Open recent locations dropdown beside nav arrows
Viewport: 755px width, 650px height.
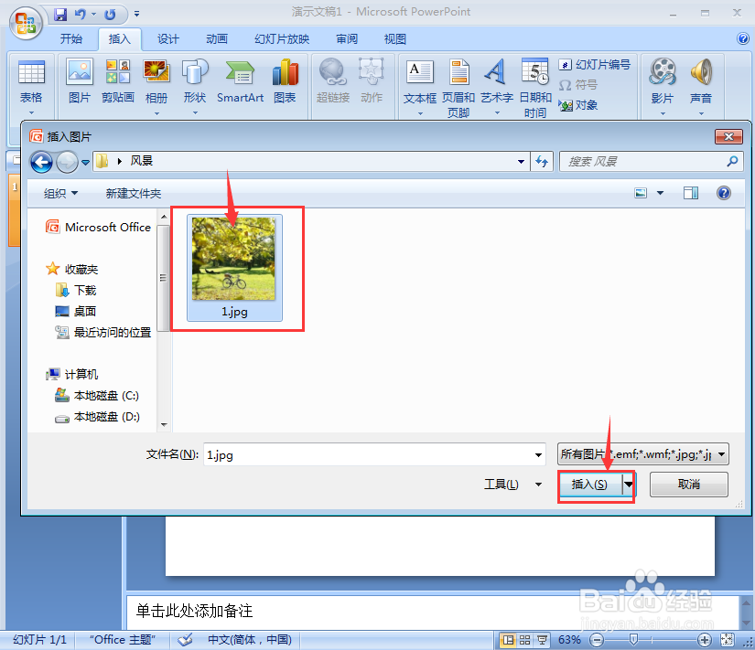point(85,163)
